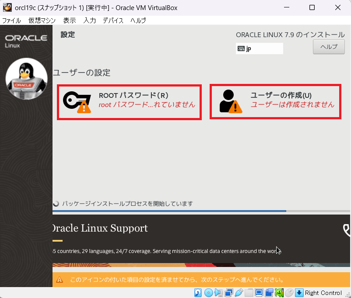351x298 pixels.
Task: Click the package installation progress bar
Action: pos(169,211)
